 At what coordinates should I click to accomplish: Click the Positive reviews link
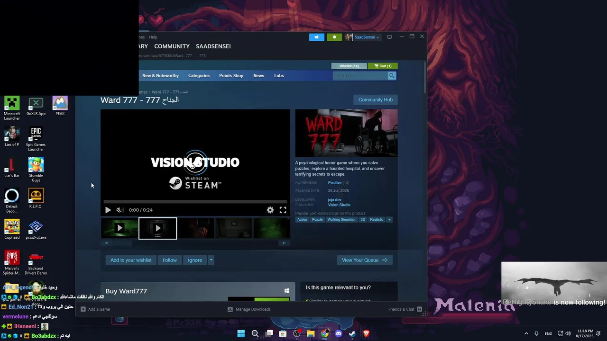click(x=335, y=183)
